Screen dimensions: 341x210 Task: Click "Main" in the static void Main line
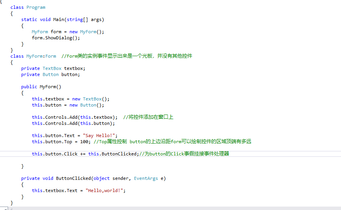click(59, 19)
